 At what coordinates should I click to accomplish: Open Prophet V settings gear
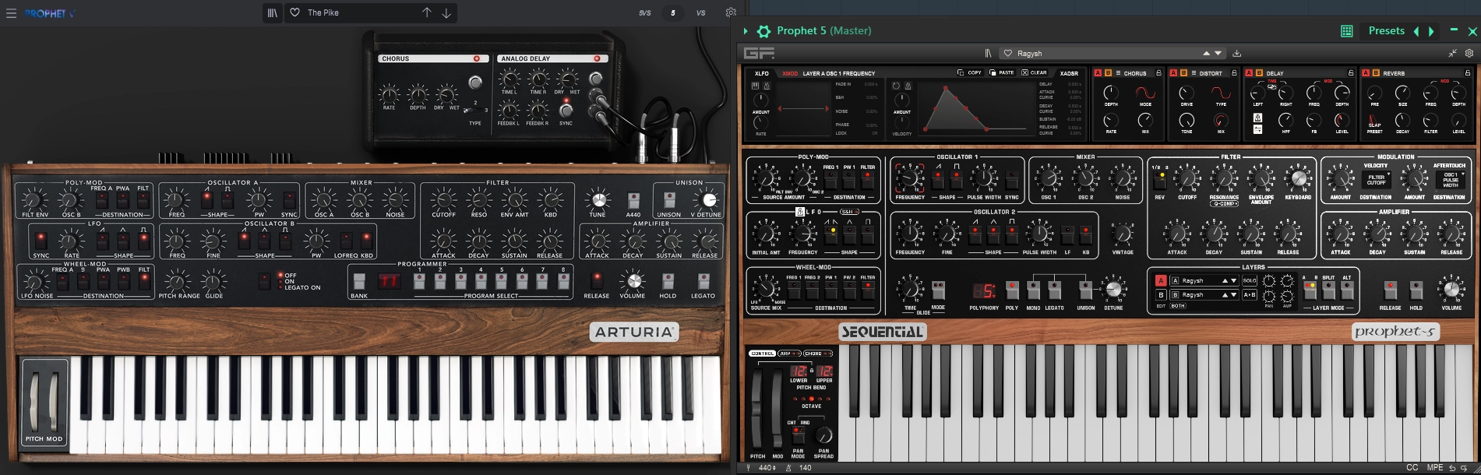(x=731, y=12)
